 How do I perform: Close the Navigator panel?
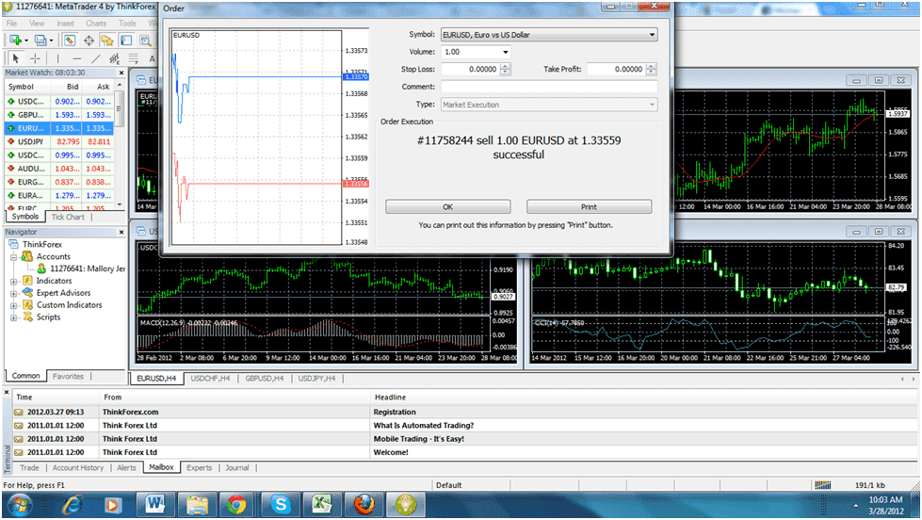click(121, 232)
